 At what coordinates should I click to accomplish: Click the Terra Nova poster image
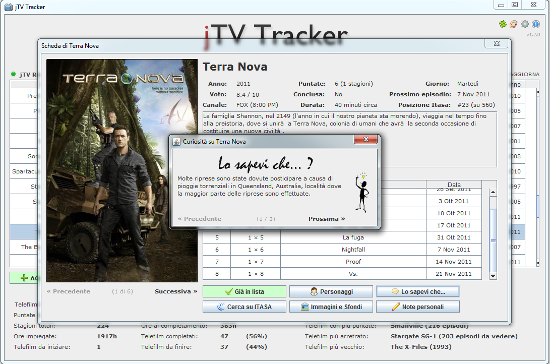(122, 170)
